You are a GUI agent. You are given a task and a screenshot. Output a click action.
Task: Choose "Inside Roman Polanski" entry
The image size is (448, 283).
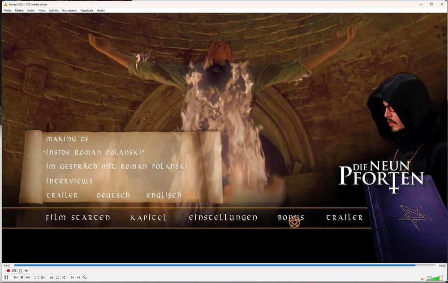pos(94,153)
